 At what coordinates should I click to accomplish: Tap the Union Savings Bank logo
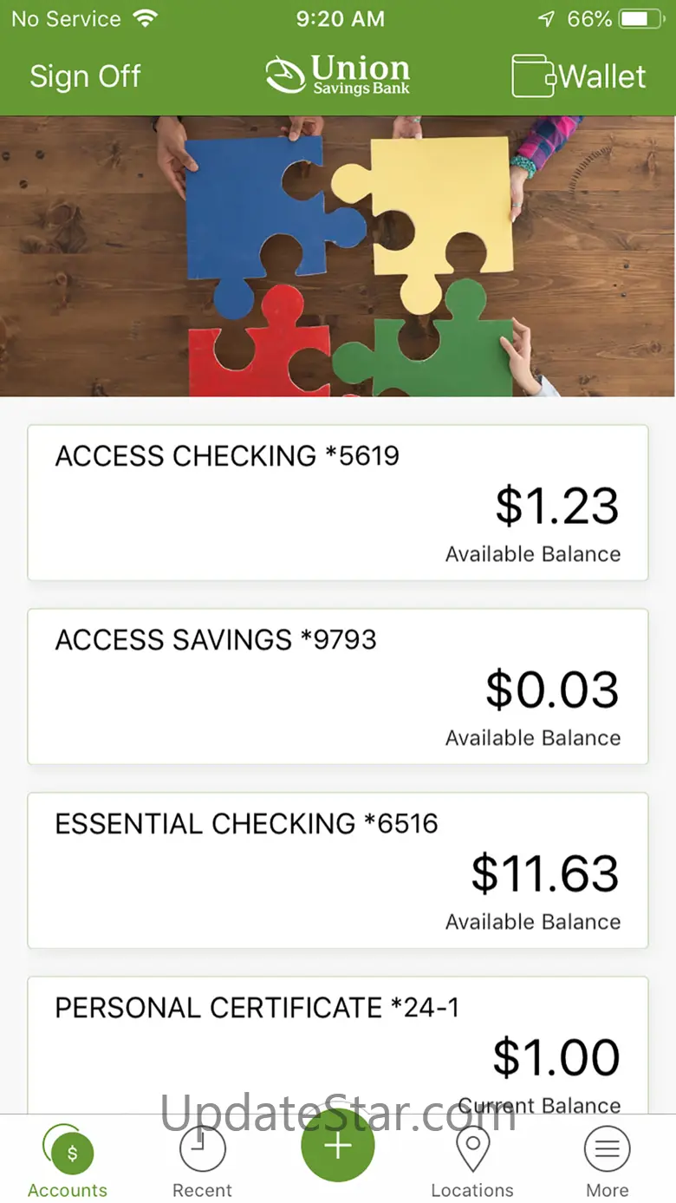(338, 75)
